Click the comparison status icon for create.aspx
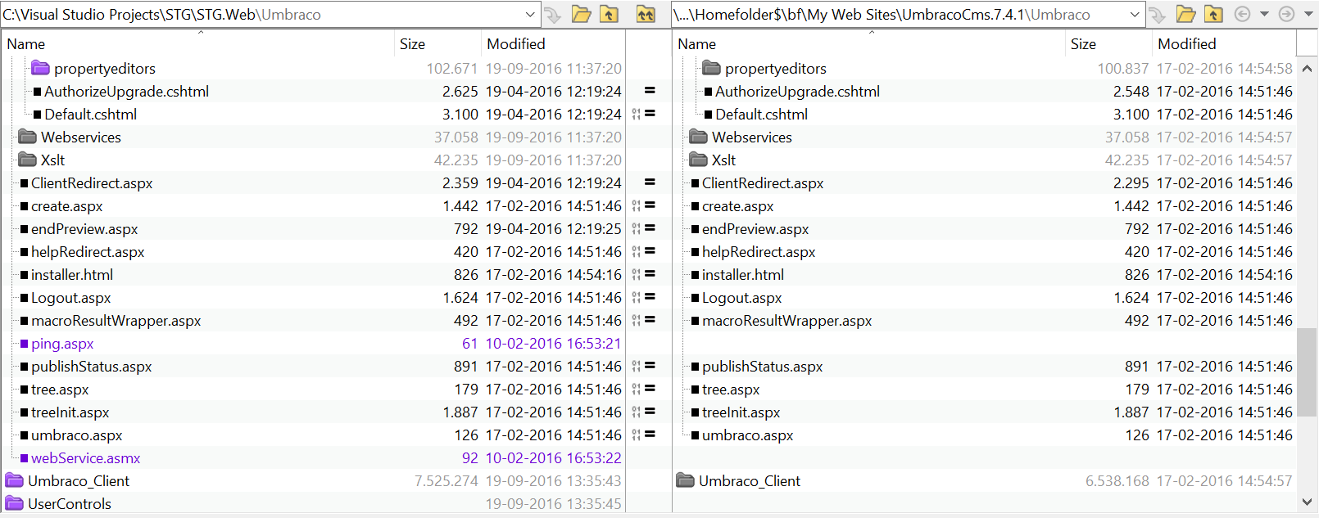 pos(644,205)
